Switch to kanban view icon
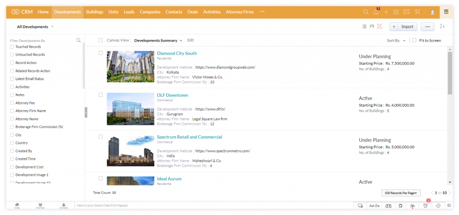This screenshot has width=459, height=215. (x=372, y=26)
